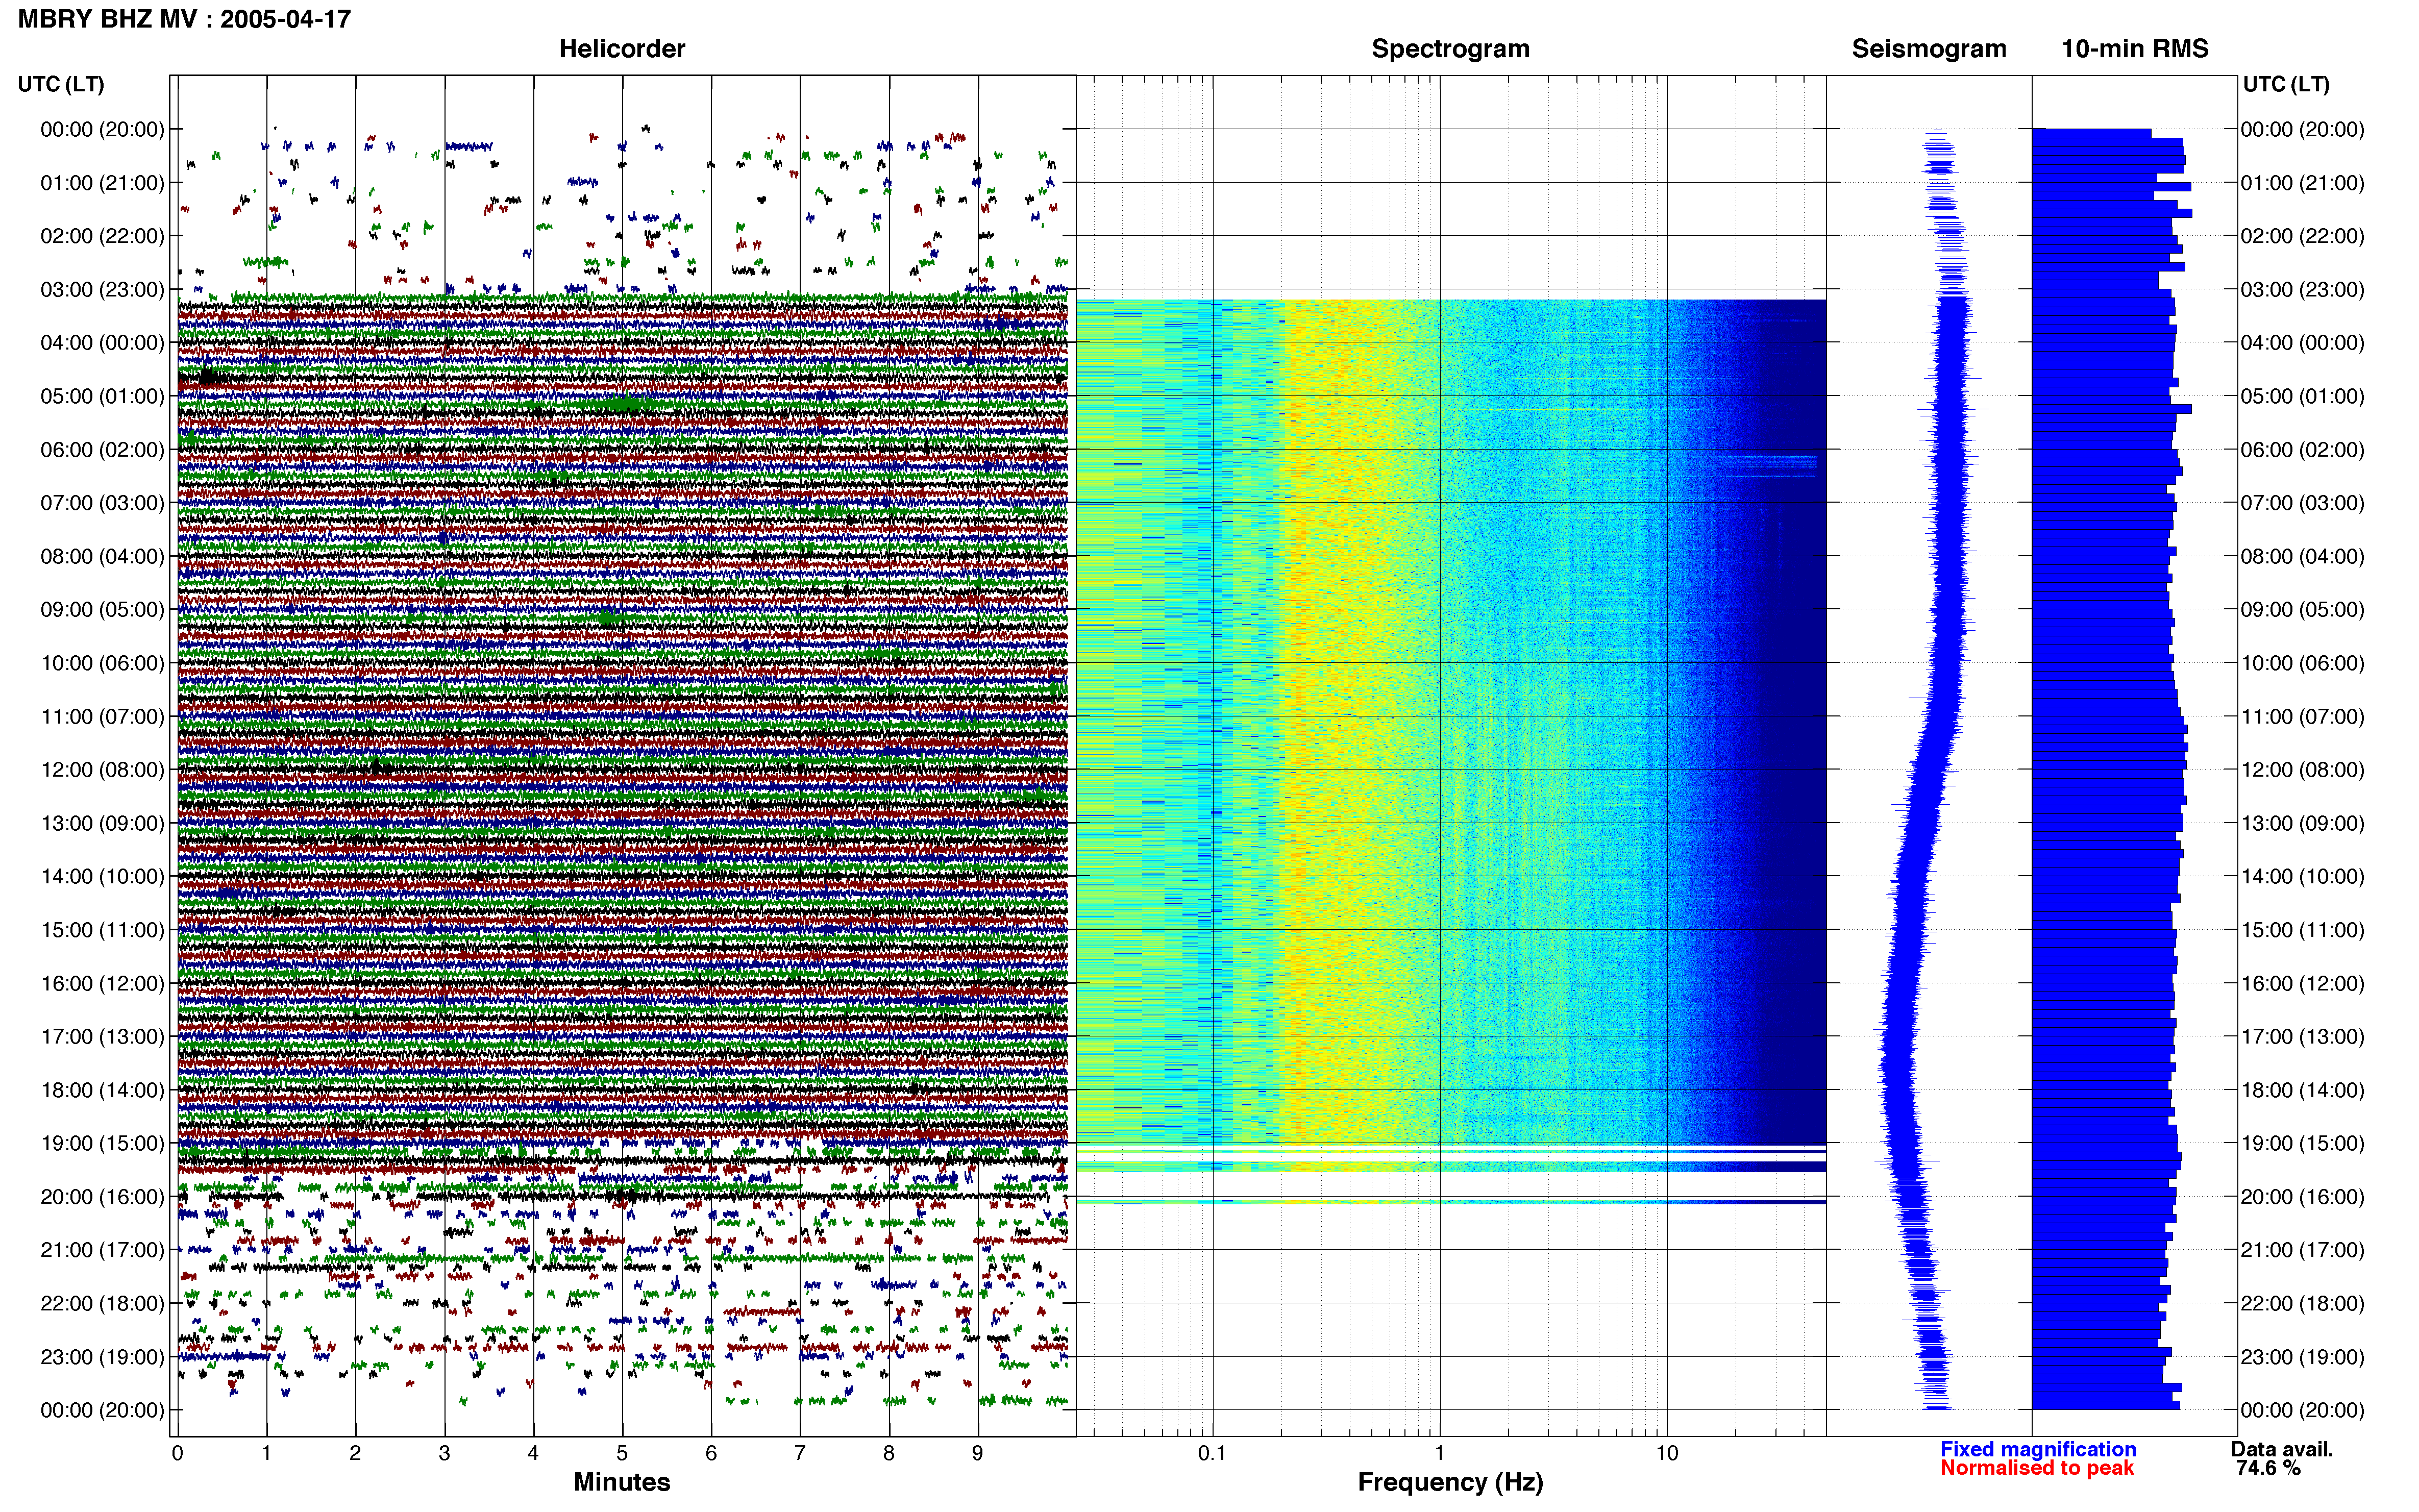Click the right '01:00 (21:00)' time label

coord(2302,183)
